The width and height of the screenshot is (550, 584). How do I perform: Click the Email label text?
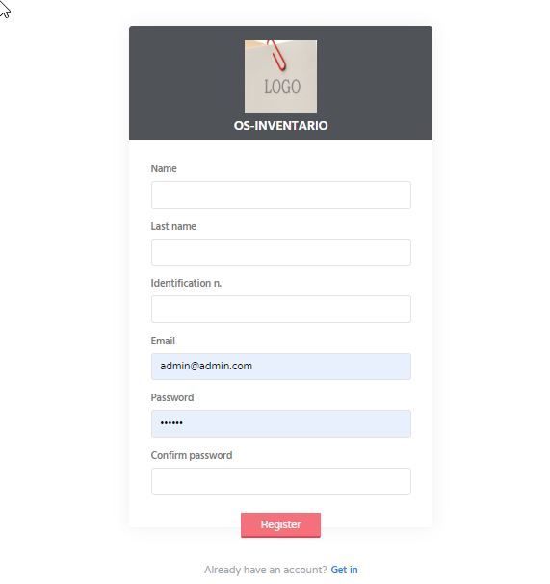(163, 341)
